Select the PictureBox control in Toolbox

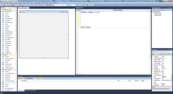[8, 39]
